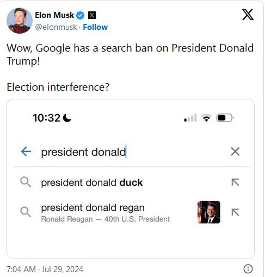Click the Elon Musk display name

click(x=54, y=15)
